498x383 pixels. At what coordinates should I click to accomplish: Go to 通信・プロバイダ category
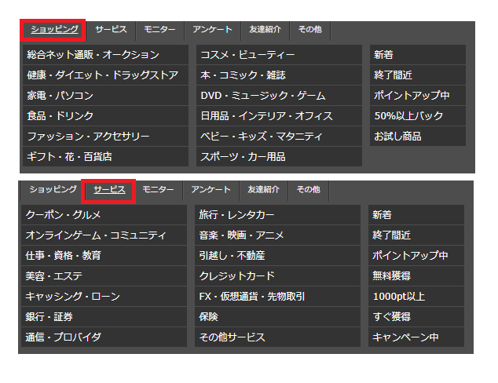[104, 337]
